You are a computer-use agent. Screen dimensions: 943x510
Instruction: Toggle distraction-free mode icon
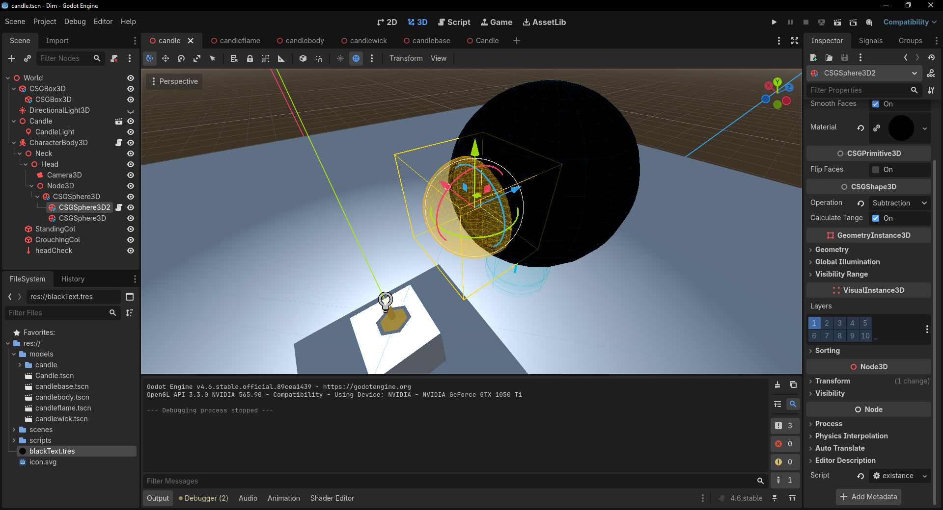pyautogui.click(x=795, y=41)
